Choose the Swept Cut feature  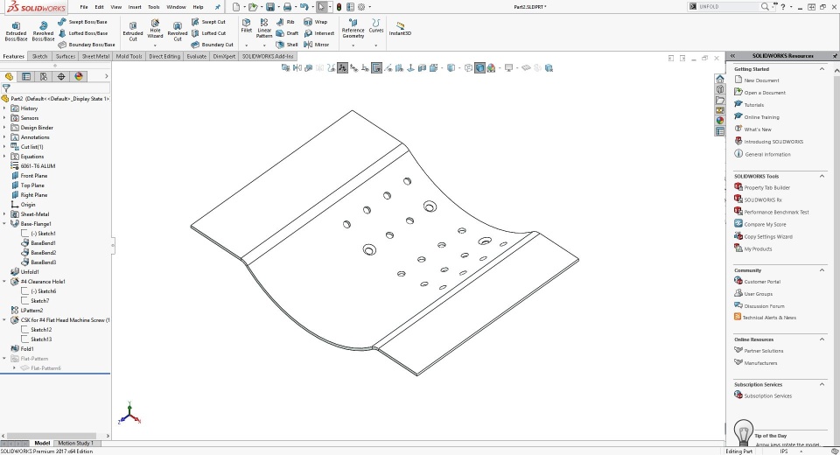[208, 22]
